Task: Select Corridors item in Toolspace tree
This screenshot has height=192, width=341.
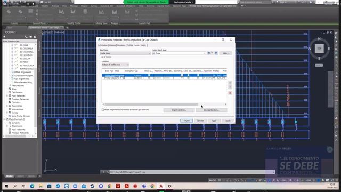Action: click(16, 102)
